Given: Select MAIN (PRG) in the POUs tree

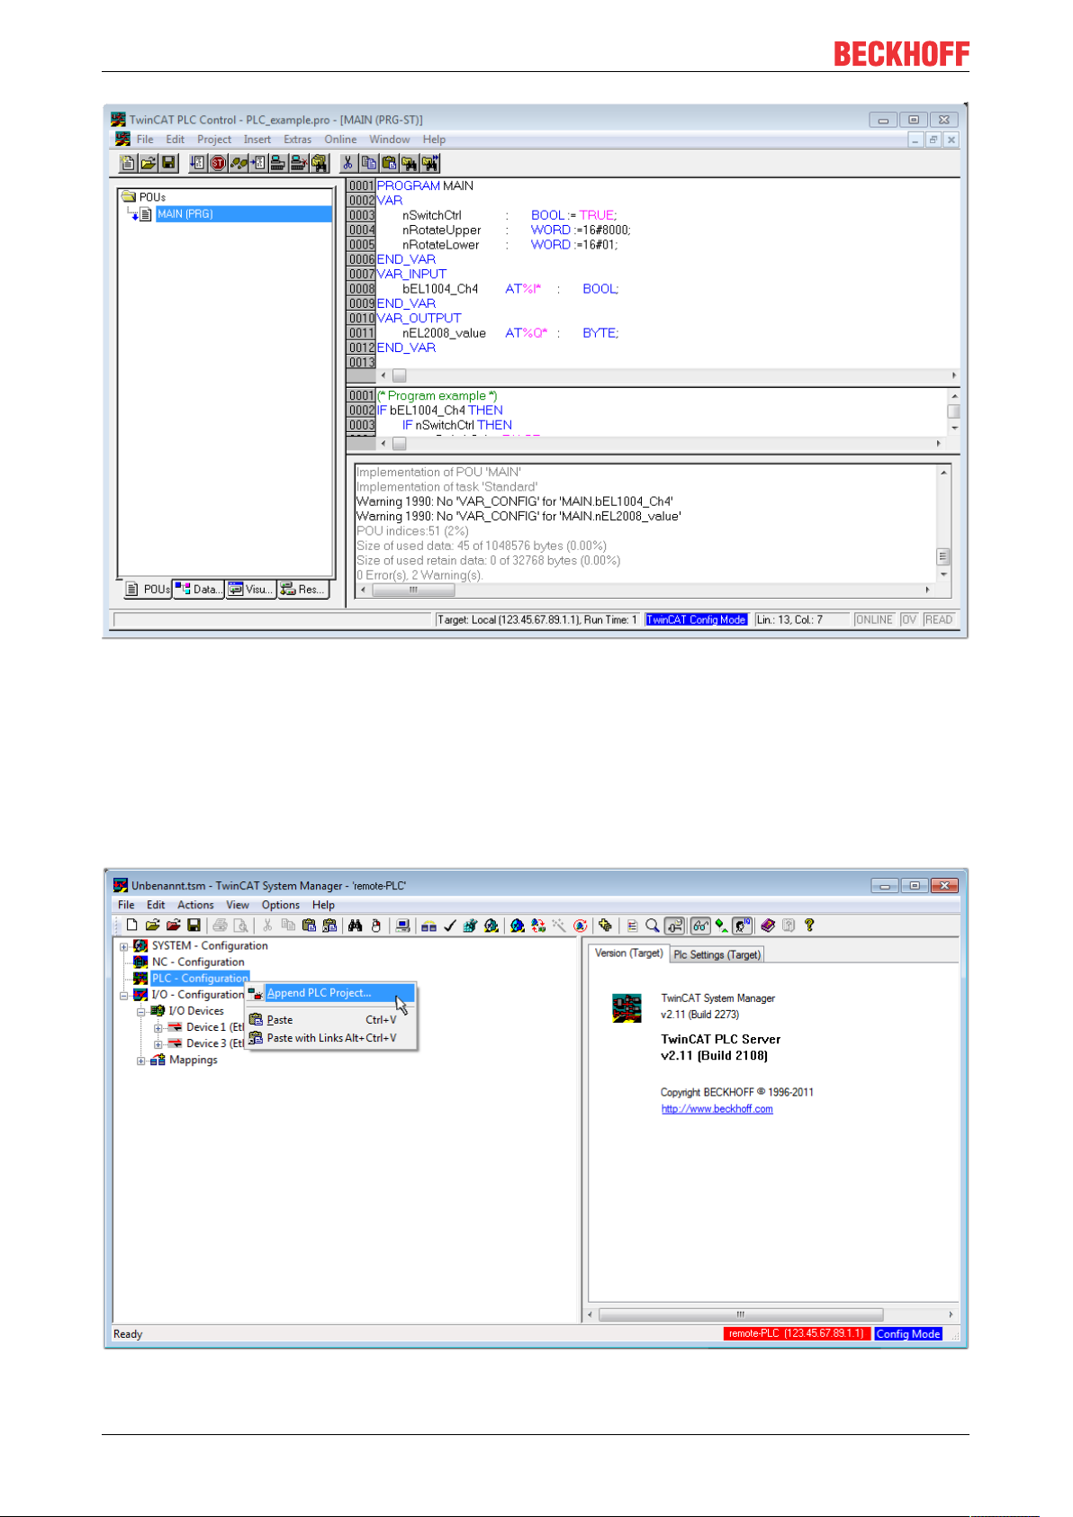Looking at the screenshot, I should (185, 214).
